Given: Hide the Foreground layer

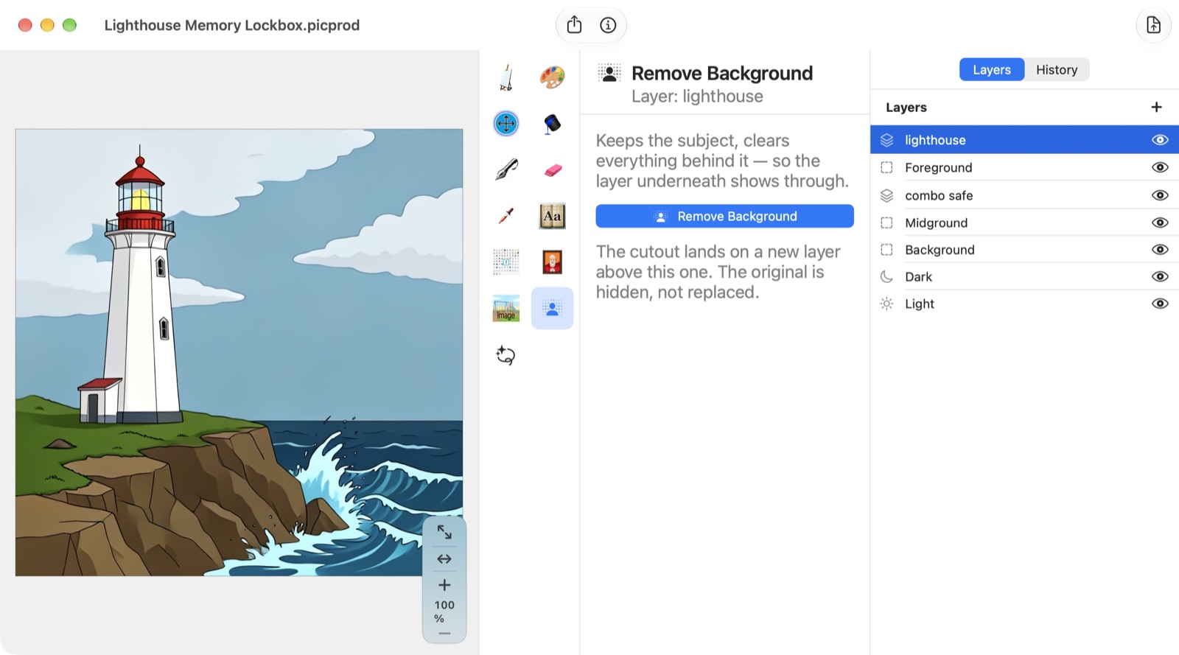Looking at the screenshot, I should point(1160,167).
